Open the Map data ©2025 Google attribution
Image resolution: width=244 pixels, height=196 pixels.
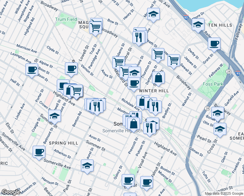click(x=223, y=193)
